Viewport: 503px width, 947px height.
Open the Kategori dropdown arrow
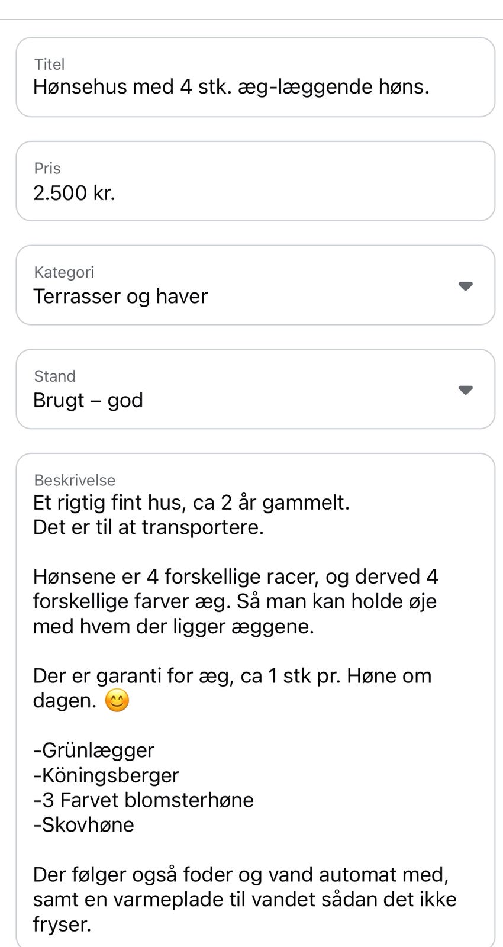pyautogui.click(x=466, y=286)
